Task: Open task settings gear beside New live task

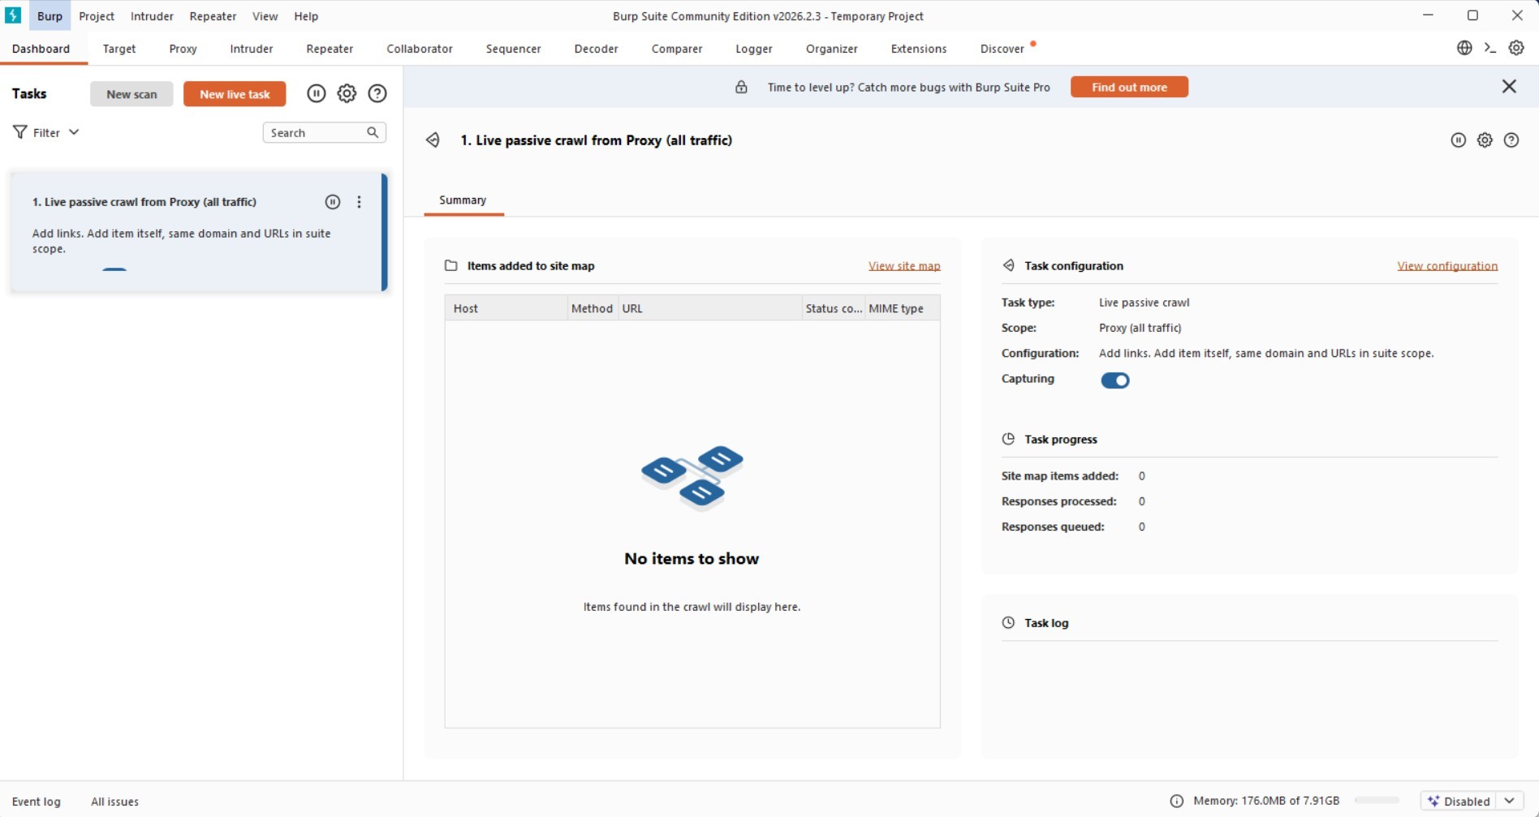Action: tap(347, 94)
